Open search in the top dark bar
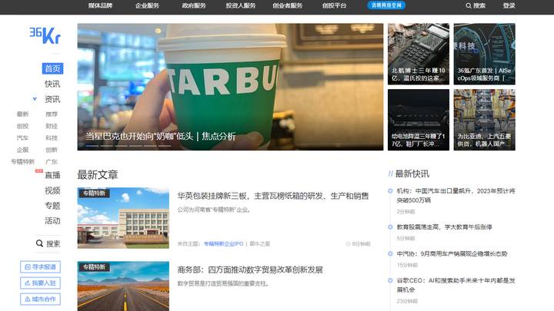Viewport: 554px width, 311px height. coord(476,5)
